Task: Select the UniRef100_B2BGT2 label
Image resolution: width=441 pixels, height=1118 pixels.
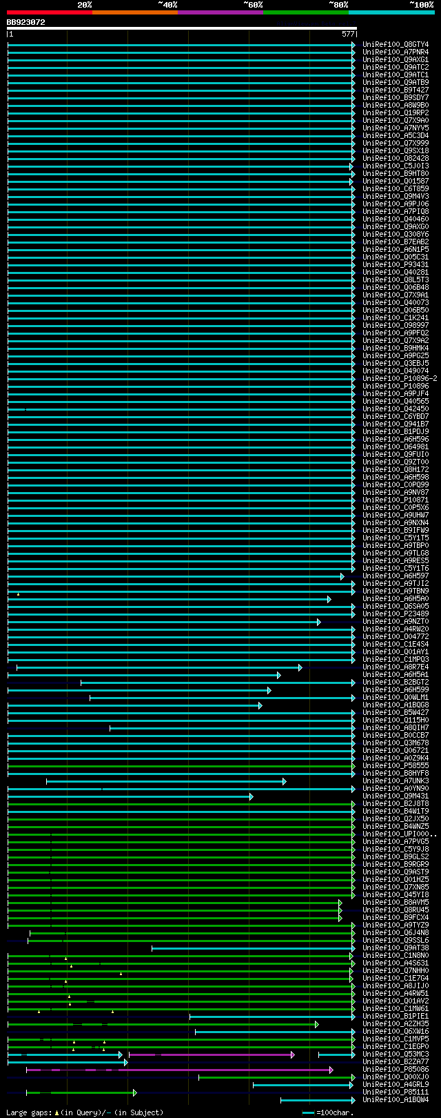Action: pyautogui.click(x=396, y=683)
